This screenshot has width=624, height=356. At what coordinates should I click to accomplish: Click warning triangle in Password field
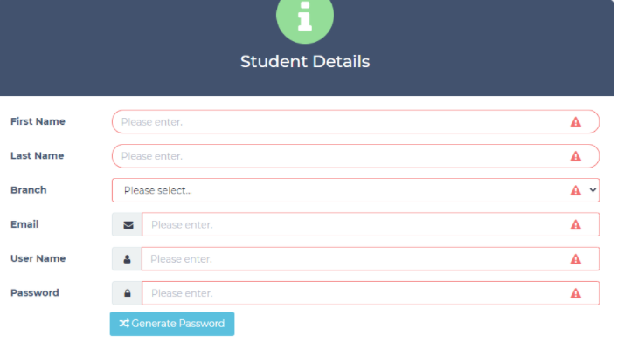click(x=575, y=293)
